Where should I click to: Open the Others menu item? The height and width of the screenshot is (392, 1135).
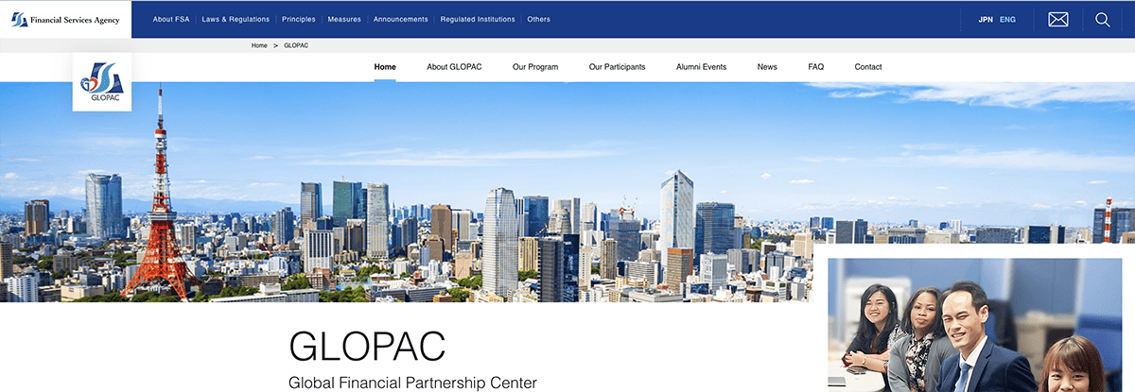click(538, 19)
